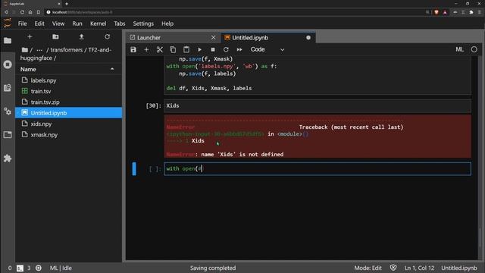Click Mode: Edit in status bar
Screen dimensions: 485x273
[x=368, y=268]
